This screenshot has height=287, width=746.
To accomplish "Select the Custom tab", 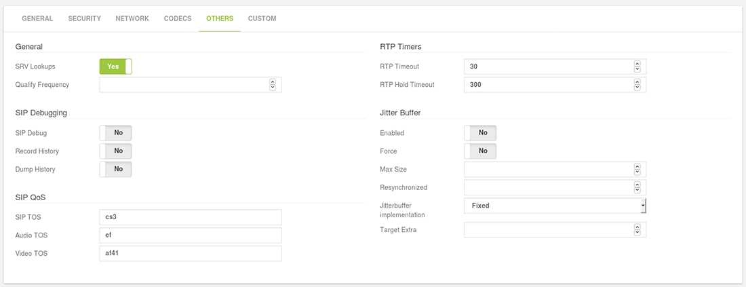I will click(262, 18).
